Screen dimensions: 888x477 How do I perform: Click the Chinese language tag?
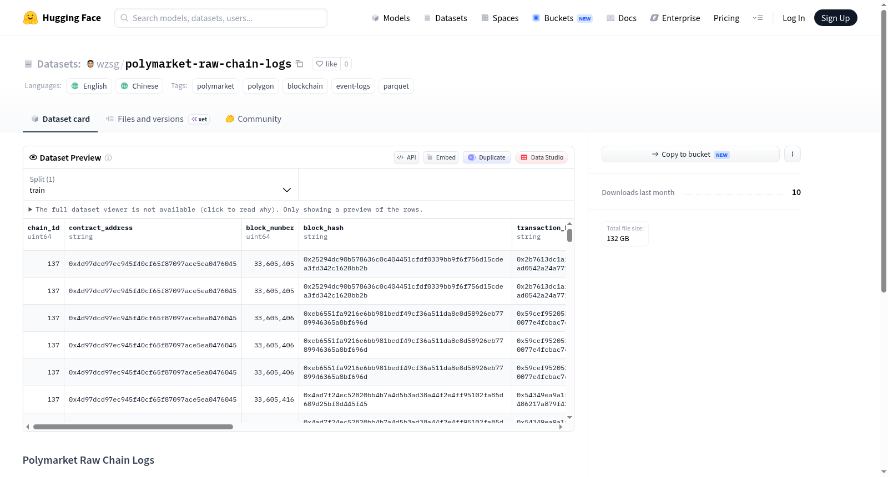[139, 86]
